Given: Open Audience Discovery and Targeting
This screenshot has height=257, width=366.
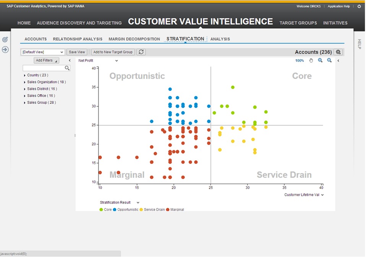Looking at the screenshot, I should (x=79, y=23).
